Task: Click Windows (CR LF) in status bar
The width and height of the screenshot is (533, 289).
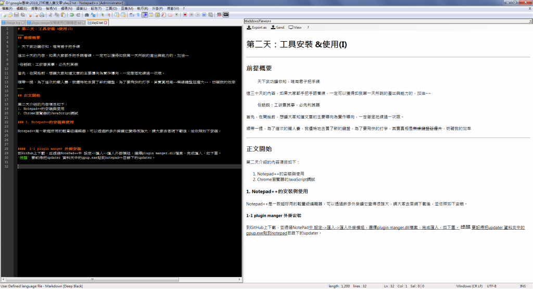Action: (x=469, y=286)
